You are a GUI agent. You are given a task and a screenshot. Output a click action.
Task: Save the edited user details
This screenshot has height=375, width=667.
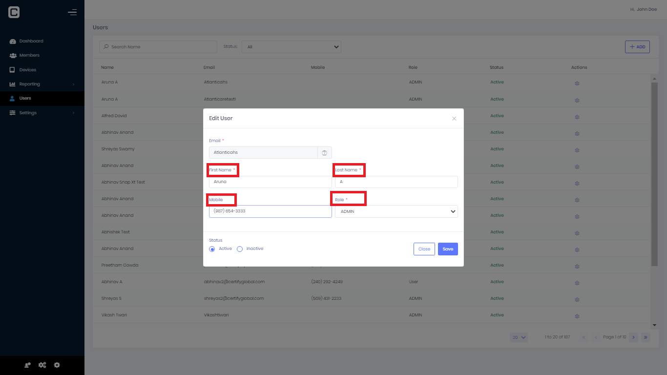coord(447,249)
